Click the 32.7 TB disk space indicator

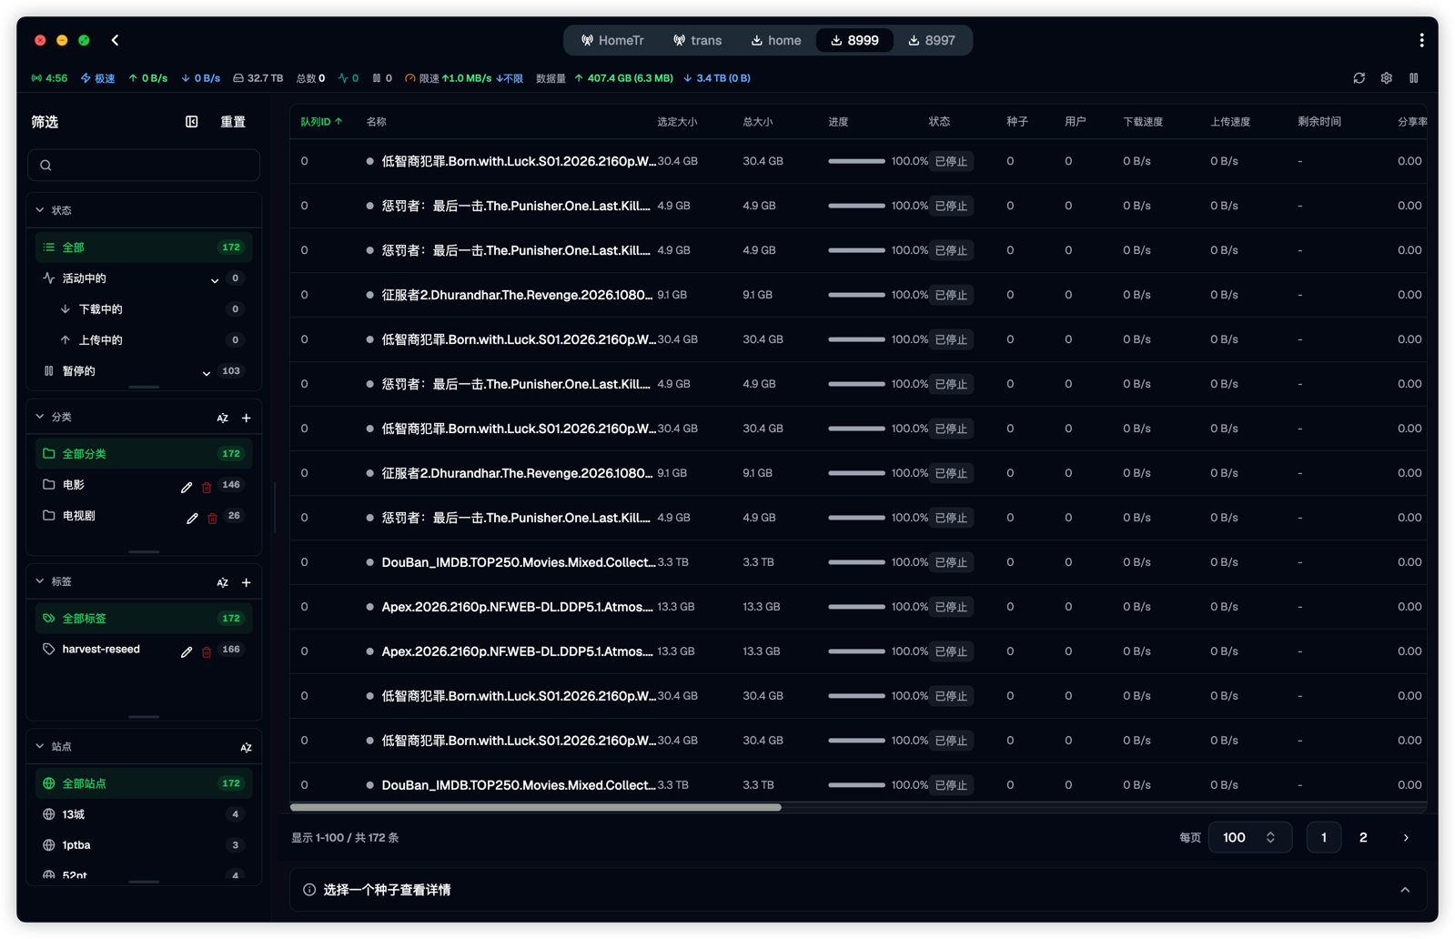(x=258, y=78)
